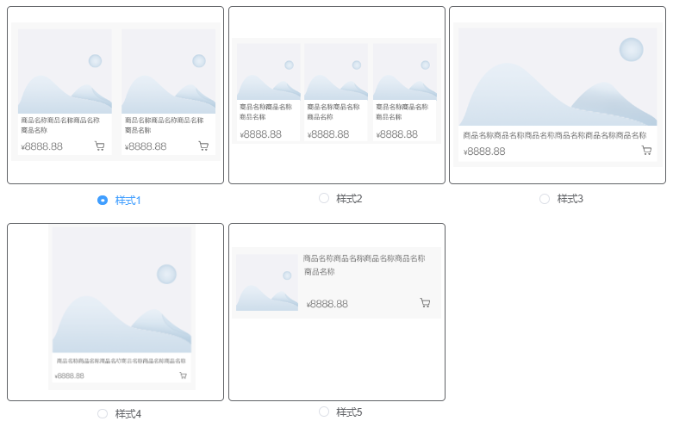673x421 pixels.
Task: Click the rightmost product price in 样式2 preview
Action: click(x=398, y=134)
